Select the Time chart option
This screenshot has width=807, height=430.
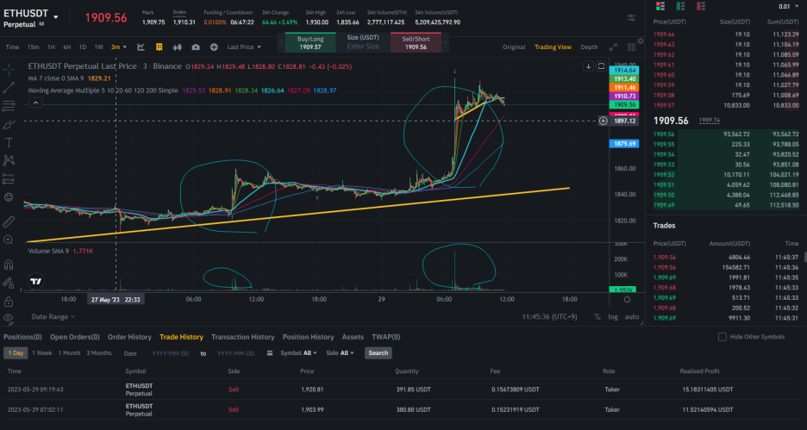(12, 47)
